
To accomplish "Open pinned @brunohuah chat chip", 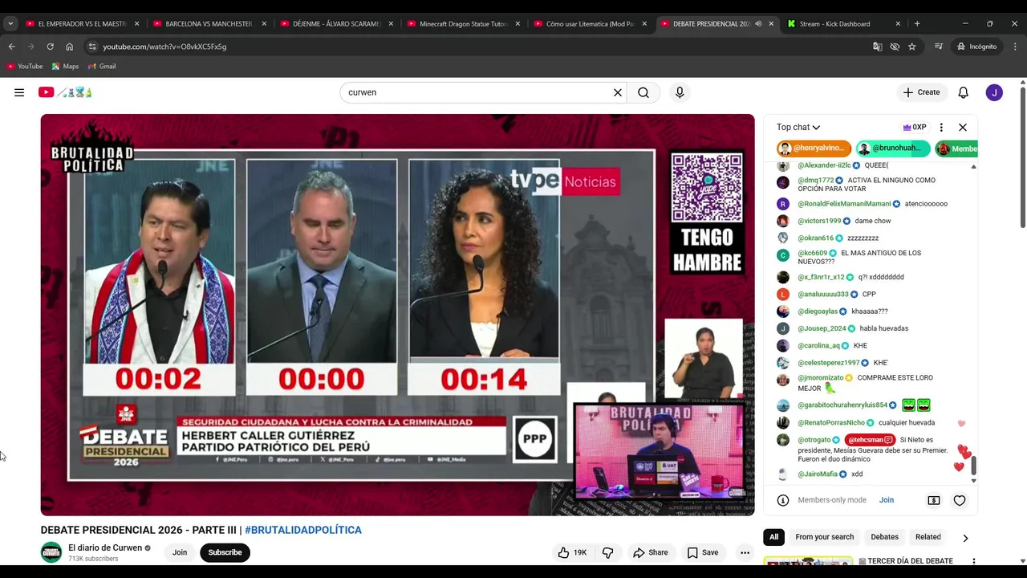I will [892, 149].
